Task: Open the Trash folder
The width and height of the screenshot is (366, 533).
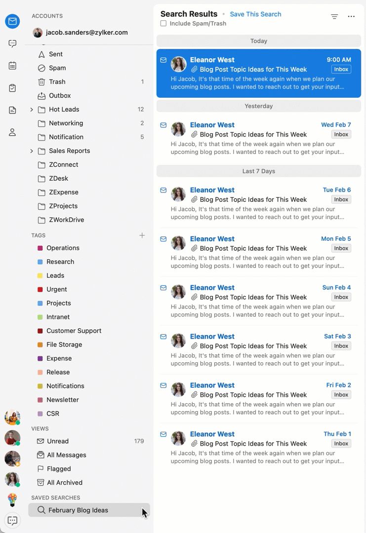Action: point(89,81)
